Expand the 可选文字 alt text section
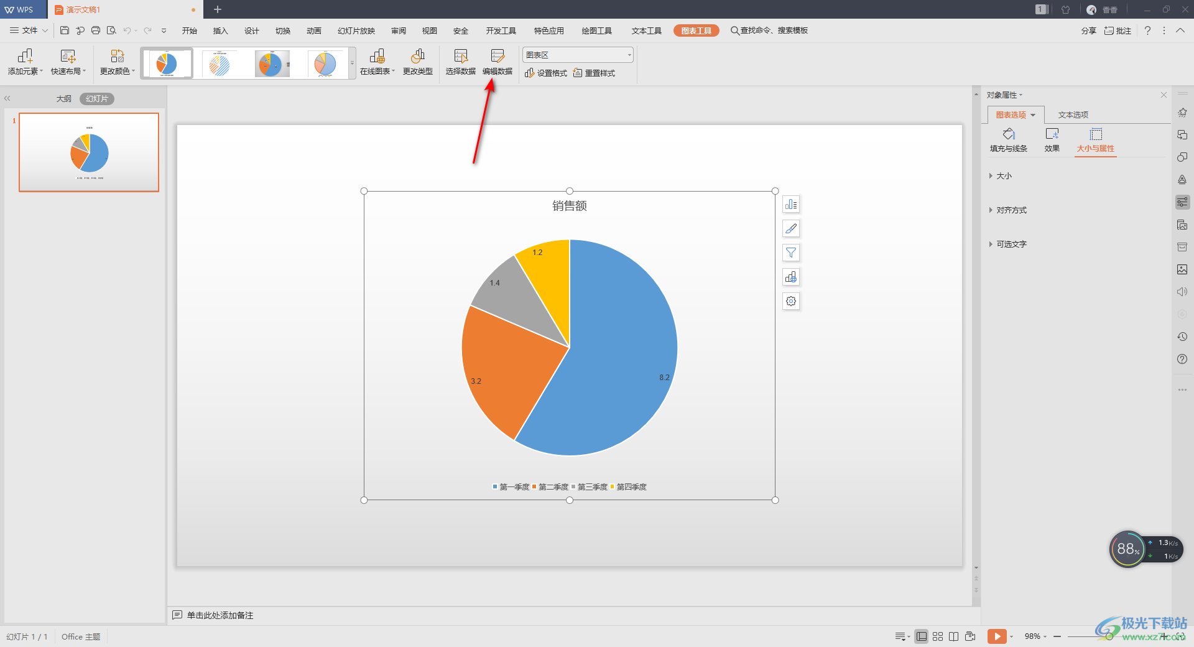The height and width of the screenshot is (647, 1194). 1008,244
